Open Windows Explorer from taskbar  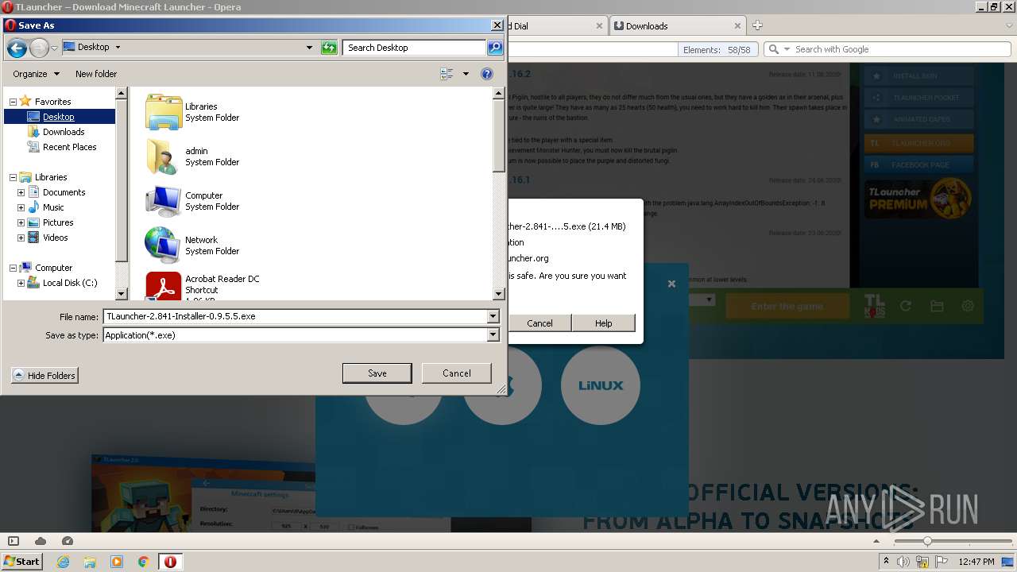pos(90,562)
